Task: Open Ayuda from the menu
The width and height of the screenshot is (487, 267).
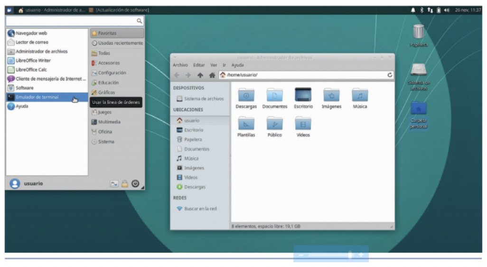Action: click(x=47, y=106)
